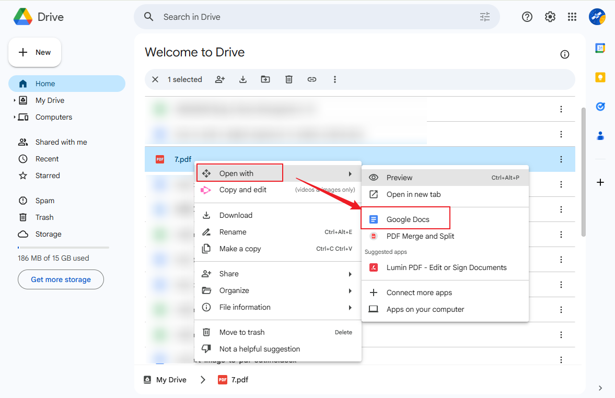Expand the Open with submenu arrow
Viewport: 615px width, 398px height.
pos(351,172)
